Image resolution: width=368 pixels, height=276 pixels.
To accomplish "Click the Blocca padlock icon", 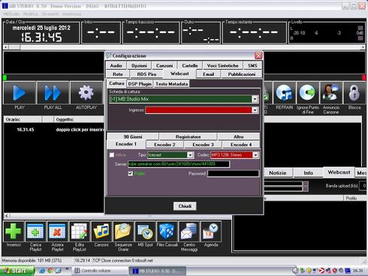I will pyautogui.click(x=354, y=93).
